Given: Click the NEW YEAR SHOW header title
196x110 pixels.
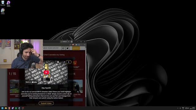Looking at the screenshot, I should 51,48.
